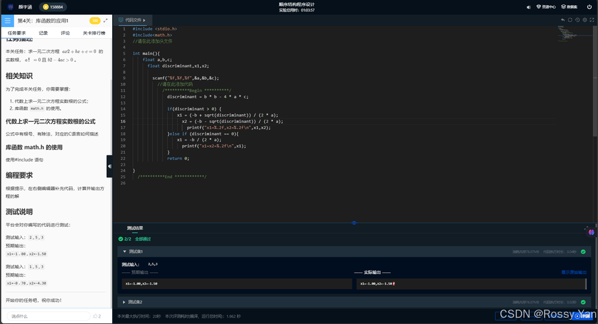Click sample test input 1, 5, 3 in task panel
The height and width of the screenshot is (324, 598).
pyautogui.click(x=37, y=267)
